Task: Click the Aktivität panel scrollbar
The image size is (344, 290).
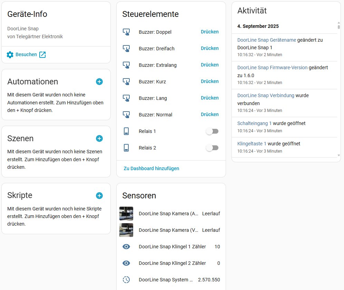Action: pyautogui.click(x=339, y=27)
